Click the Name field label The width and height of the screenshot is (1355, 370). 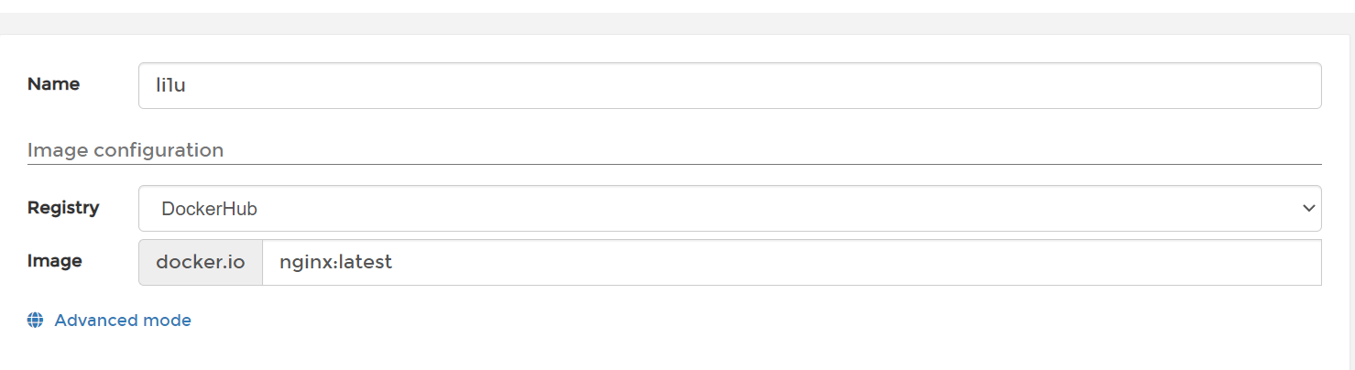coord(53,84)
